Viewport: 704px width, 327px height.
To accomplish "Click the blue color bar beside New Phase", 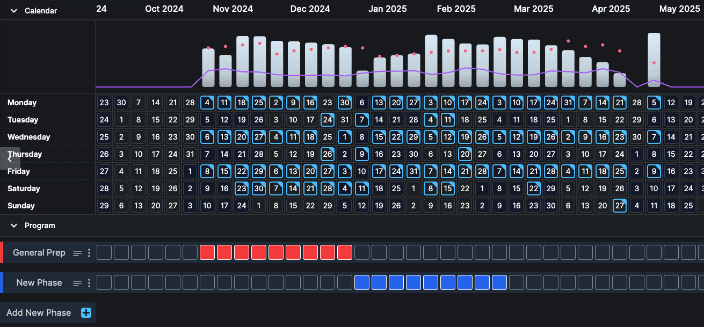I will tap(2, 282).
